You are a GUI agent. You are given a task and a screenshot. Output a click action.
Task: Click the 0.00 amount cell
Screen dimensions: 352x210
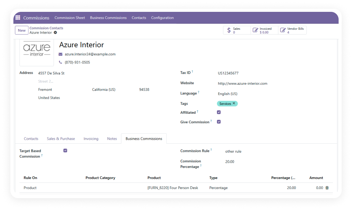[x=319, y=188]
